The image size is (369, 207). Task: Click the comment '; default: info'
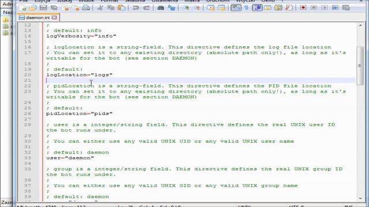(x=74, y=30)
